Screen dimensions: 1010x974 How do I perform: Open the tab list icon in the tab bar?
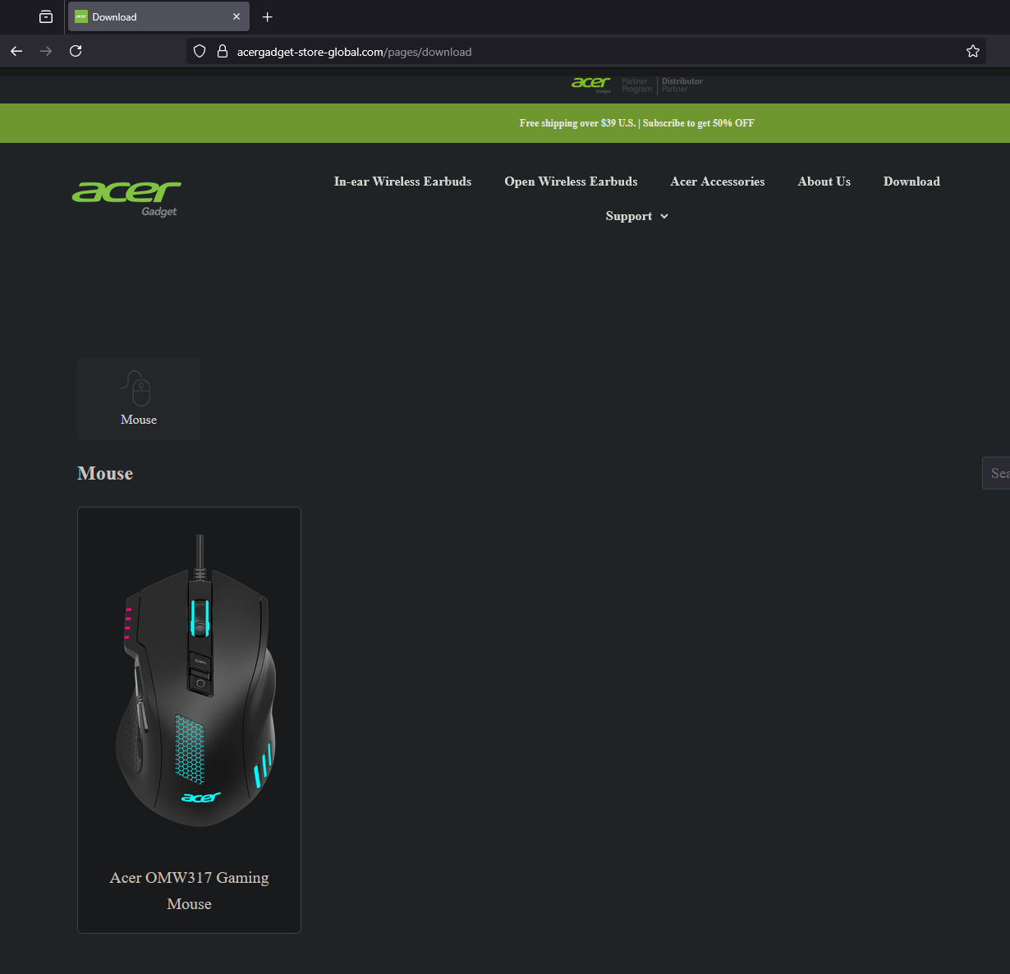coord(46,16)
